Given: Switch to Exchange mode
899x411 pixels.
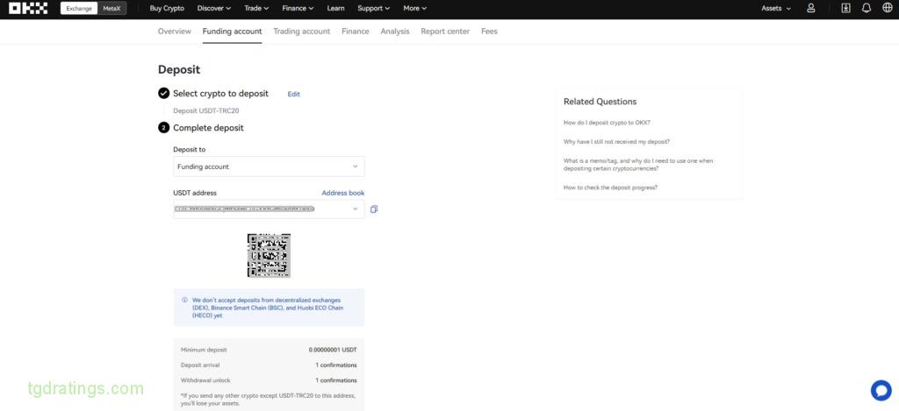Looking at the screenshot, I should [x=79, y=9].
